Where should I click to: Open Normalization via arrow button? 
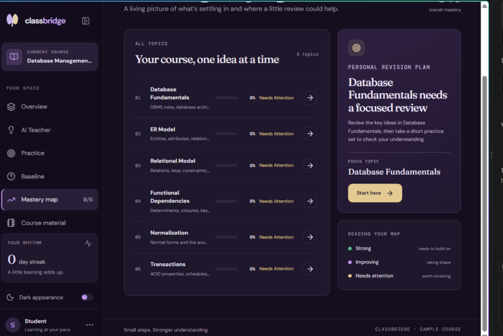click(x=310, y=237)
